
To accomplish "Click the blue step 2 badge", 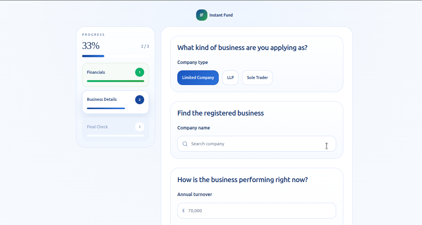I will click(x=139, y=100).
